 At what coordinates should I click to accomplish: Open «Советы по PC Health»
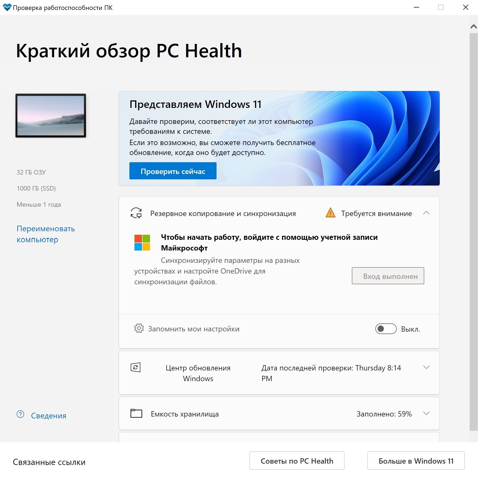click(297, 461)
